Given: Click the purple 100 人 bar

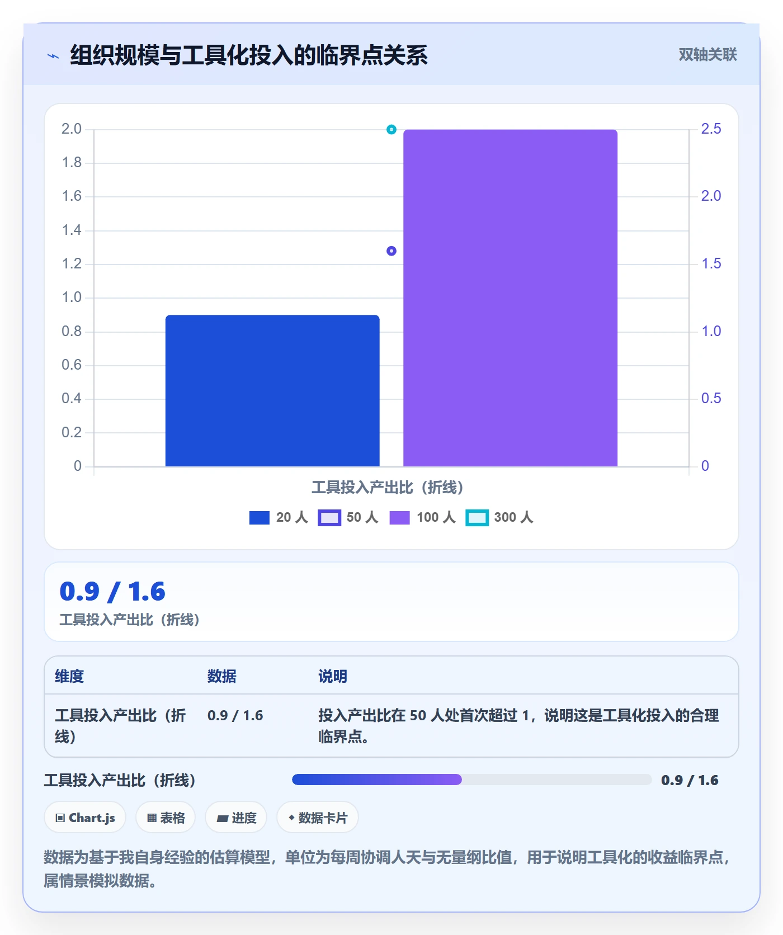Looking at the screenshot, I should 510,297.
